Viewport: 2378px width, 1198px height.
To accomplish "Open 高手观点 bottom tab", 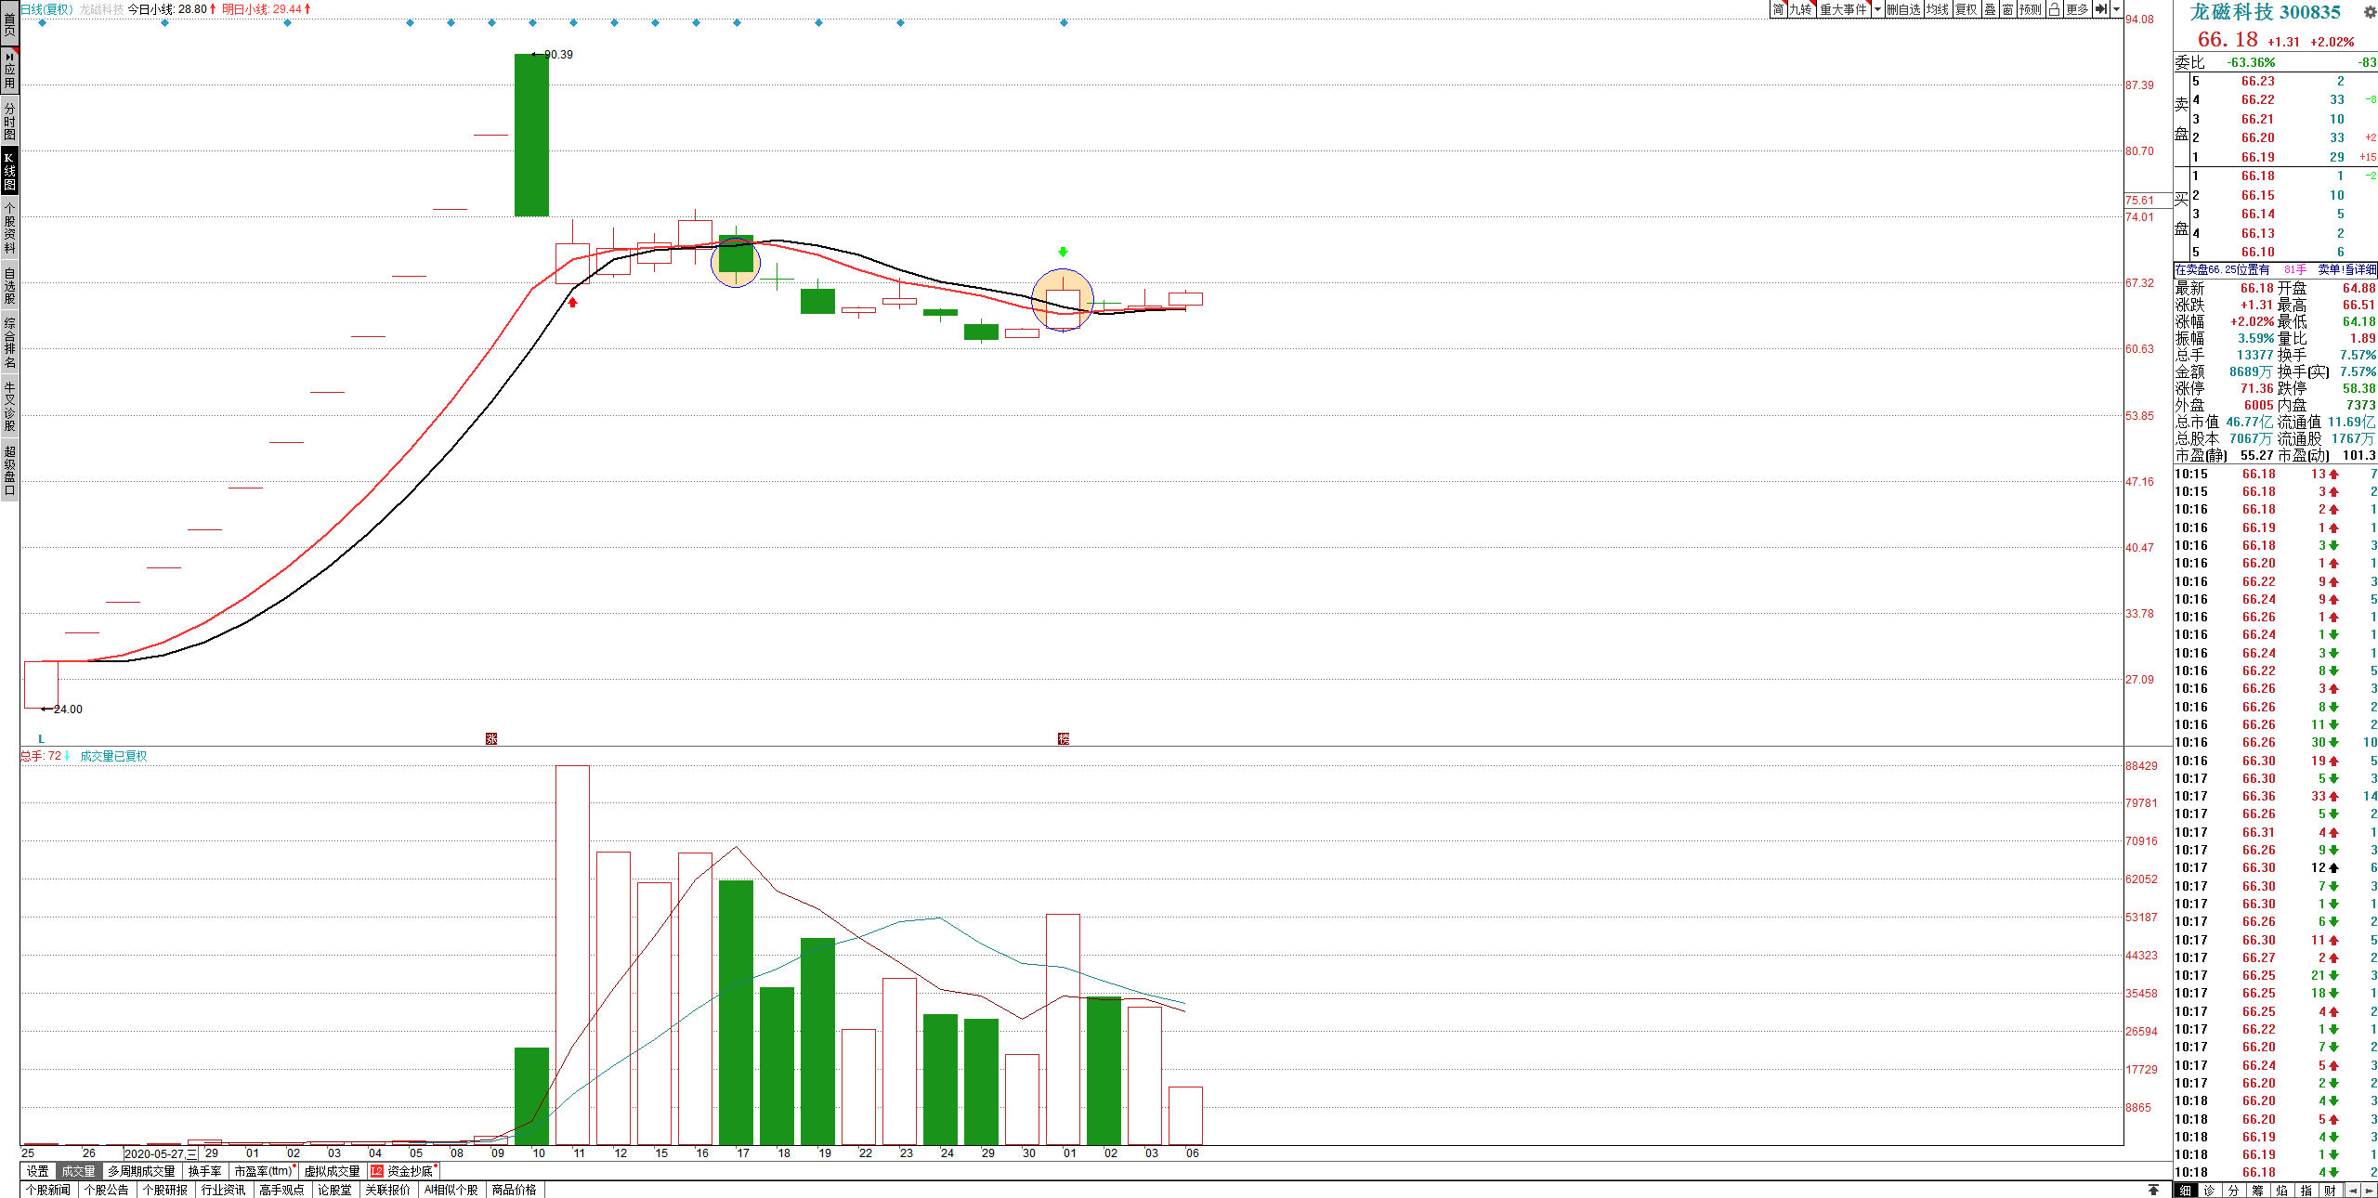I will [282, 1190].
